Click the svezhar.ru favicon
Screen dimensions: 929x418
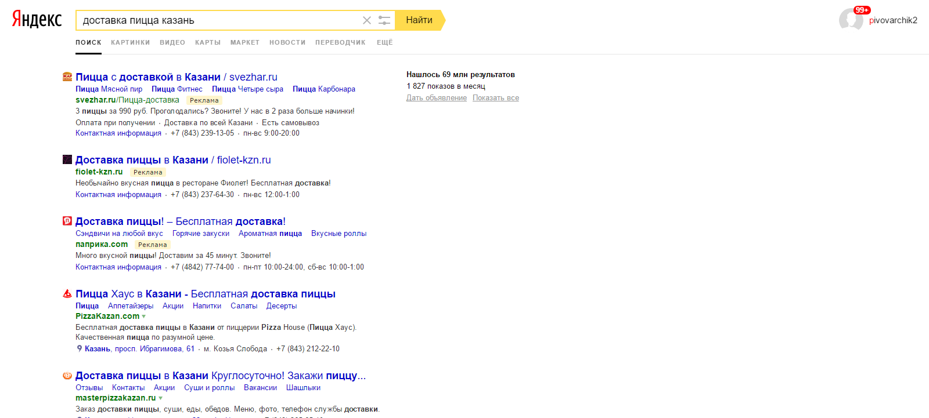(x=67, y=77)
